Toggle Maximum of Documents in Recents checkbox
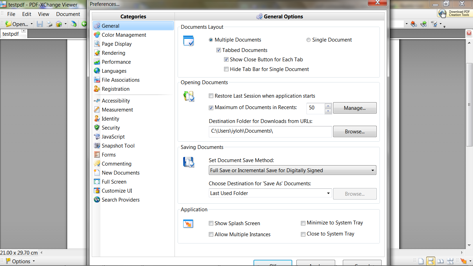 [211, 108]
